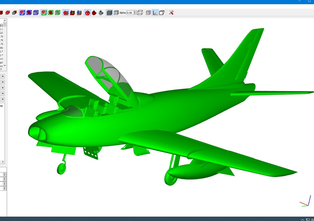Toggle the coordinate axes display icon
314x221 pixels.
[155, 13]
